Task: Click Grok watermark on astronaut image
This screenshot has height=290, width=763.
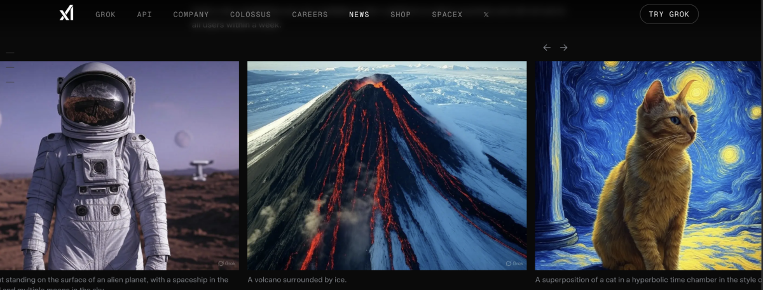Action: (x=227, y=263)
